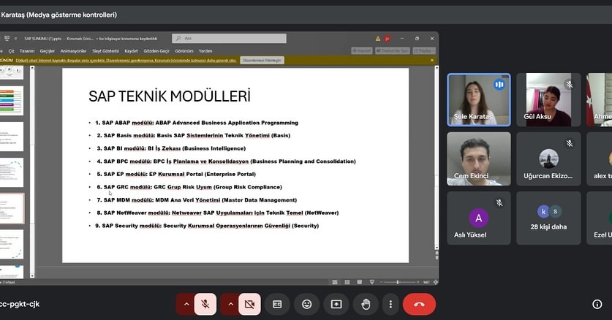The image size is (612, 320).
Task: Open Slayt Gösterisi tab in PowerPoint
Action: [105, 51]
